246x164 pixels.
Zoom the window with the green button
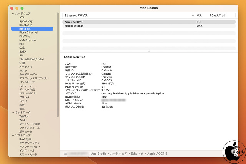[x=22, y=8]
